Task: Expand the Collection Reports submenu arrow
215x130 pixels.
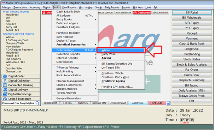Action: [x=95, y=54]
